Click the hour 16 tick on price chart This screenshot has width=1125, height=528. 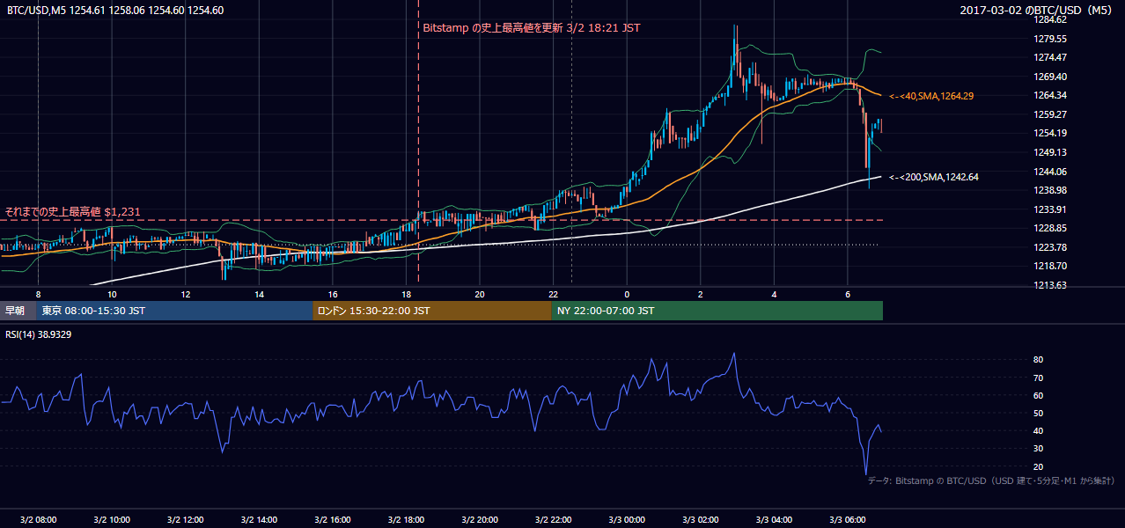[333, 294]
